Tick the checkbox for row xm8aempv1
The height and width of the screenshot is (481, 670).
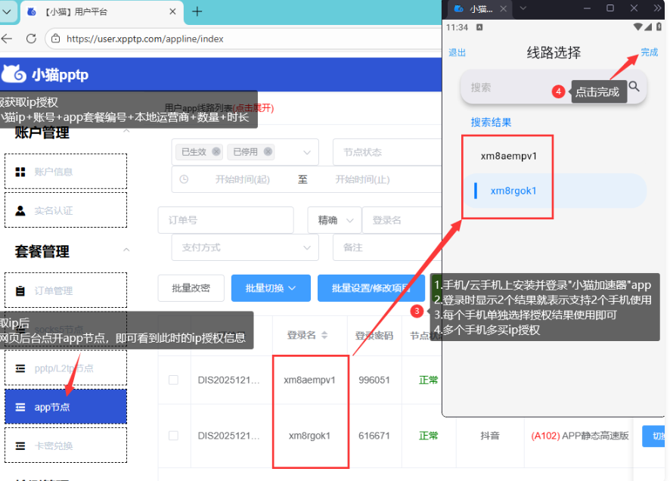click(x=173, y=380)
